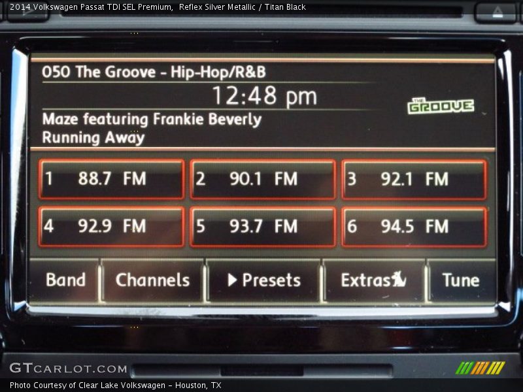Tap The Groove station logo
Screen dimensions: 523x392
(x=441, y=106)
